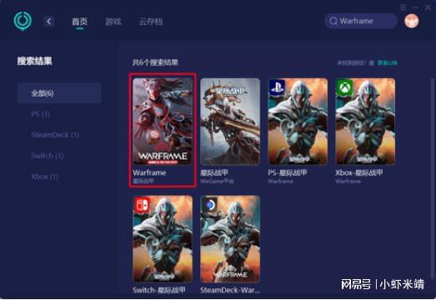Click the 搜索结果 sidebar heading

35,61
